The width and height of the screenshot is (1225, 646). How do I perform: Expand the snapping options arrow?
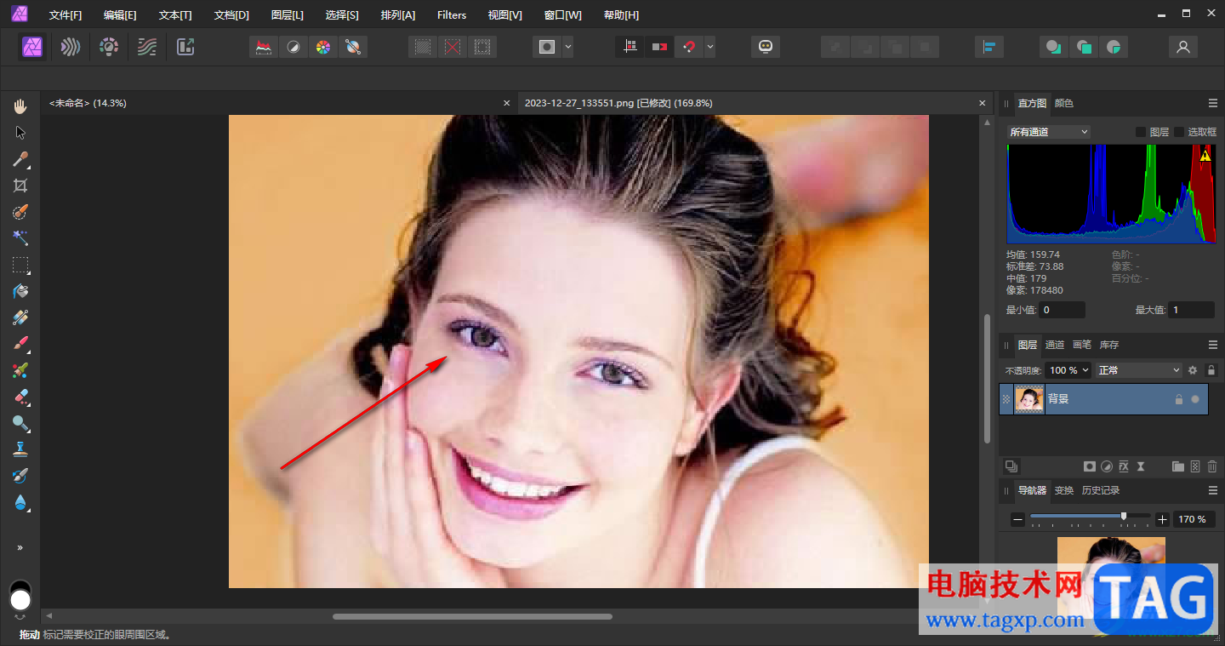[709, 48]
